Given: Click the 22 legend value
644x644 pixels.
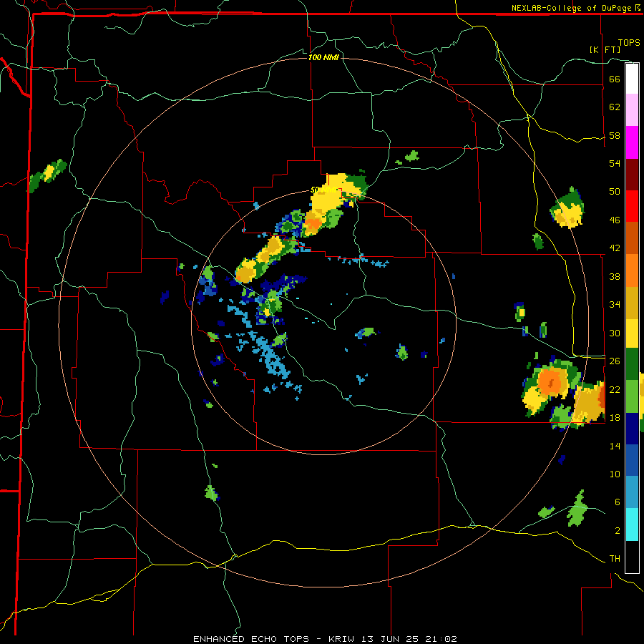Looking at the screenshot, I should click(615, 389).
